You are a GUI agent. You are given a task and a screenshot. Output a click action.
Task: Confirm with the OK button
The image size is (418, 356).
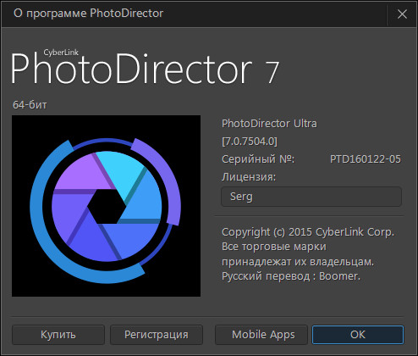(358, 335)
